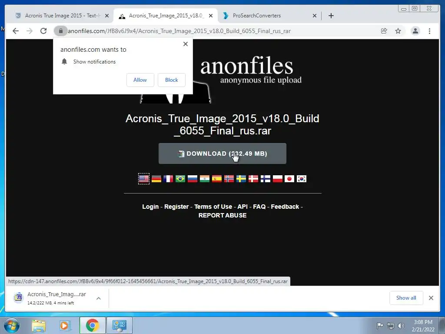Open the Action Center flag tray icon
The image size is (445, 334).
pyautogui.click(x=379, y=325)
